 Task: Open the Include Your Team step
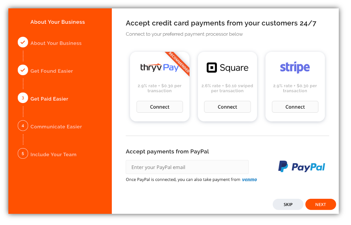pyautogui.click(x=53, y=154)
